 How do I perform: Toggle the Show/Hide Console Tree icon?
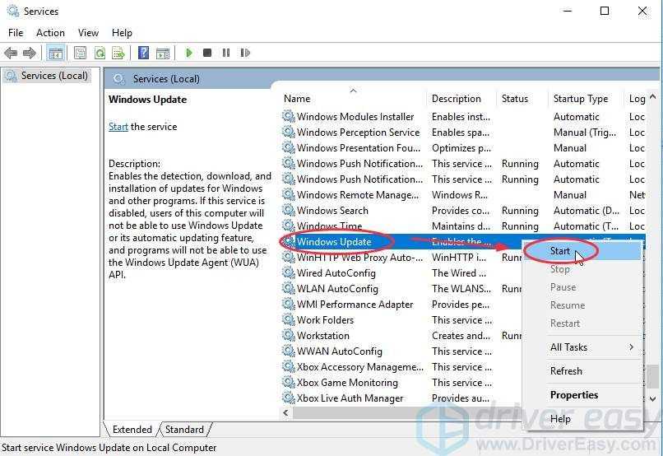tap(56, 53)
